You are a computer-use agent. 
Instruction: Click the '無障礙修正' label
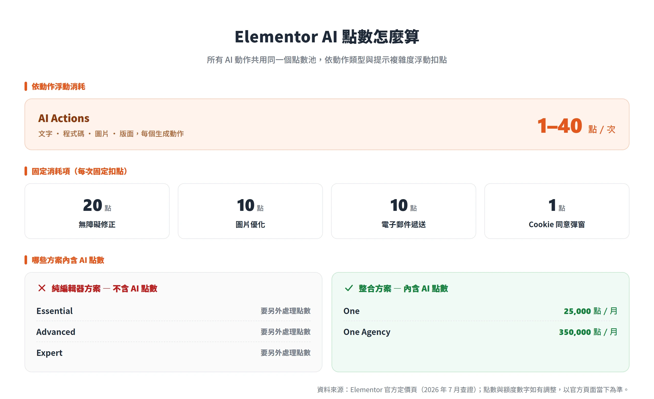[x=97, y=224]
